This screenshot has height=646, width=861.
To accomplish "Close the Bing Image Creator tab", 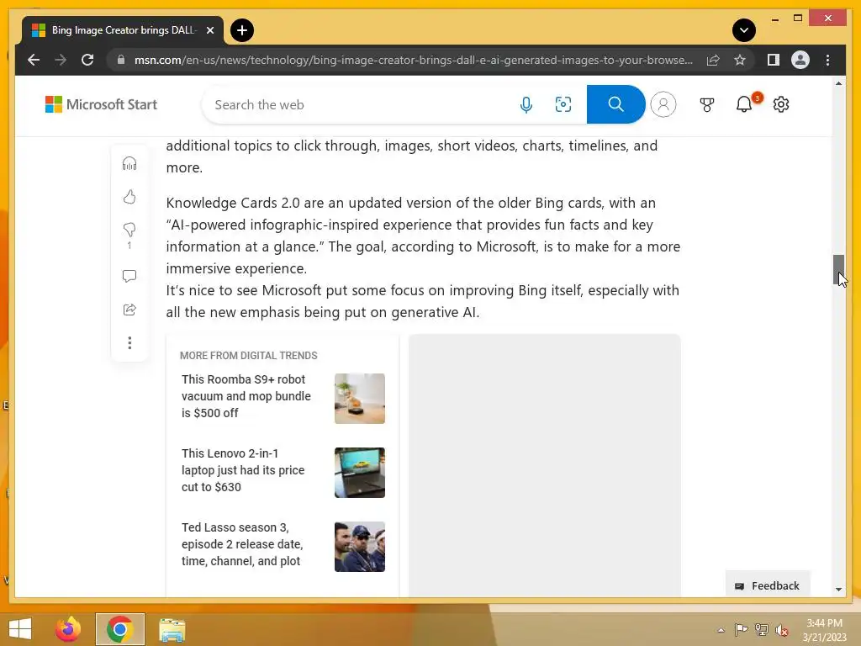I will (x=209, y=30).
